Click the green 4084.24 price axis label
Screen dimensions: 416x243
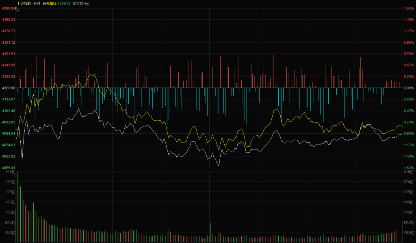point(8,133)
